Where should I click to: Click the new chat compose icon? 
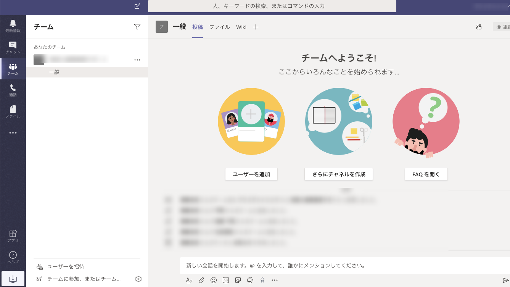137,6
